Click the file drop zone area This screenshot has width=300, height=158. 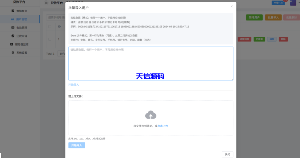(151, 118)
